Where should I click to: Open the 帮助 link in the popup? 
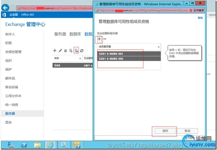200,18
